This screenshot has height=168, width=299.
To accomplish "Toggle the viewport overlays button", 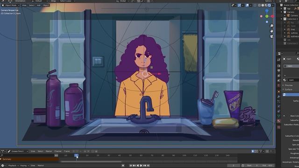I will (x=247, y=5).
